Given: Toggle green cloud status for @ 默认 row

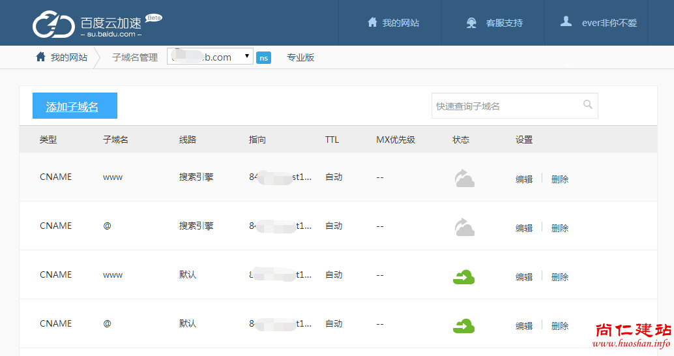Looking at the screenshot, I should point(463,325).
